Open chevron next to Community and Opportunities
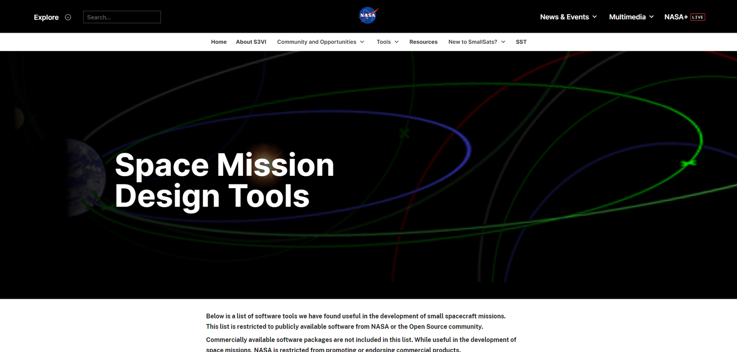The height and width of the screenshot is (352, 737). tap(362, 42)
